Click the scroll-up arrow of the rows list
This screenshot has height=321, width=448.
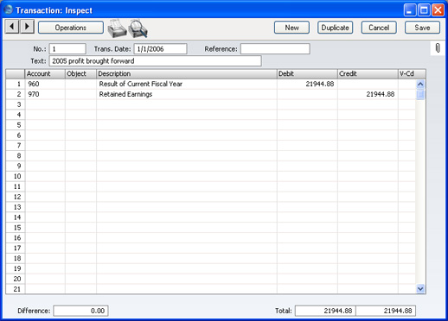[x=420, y=85]
